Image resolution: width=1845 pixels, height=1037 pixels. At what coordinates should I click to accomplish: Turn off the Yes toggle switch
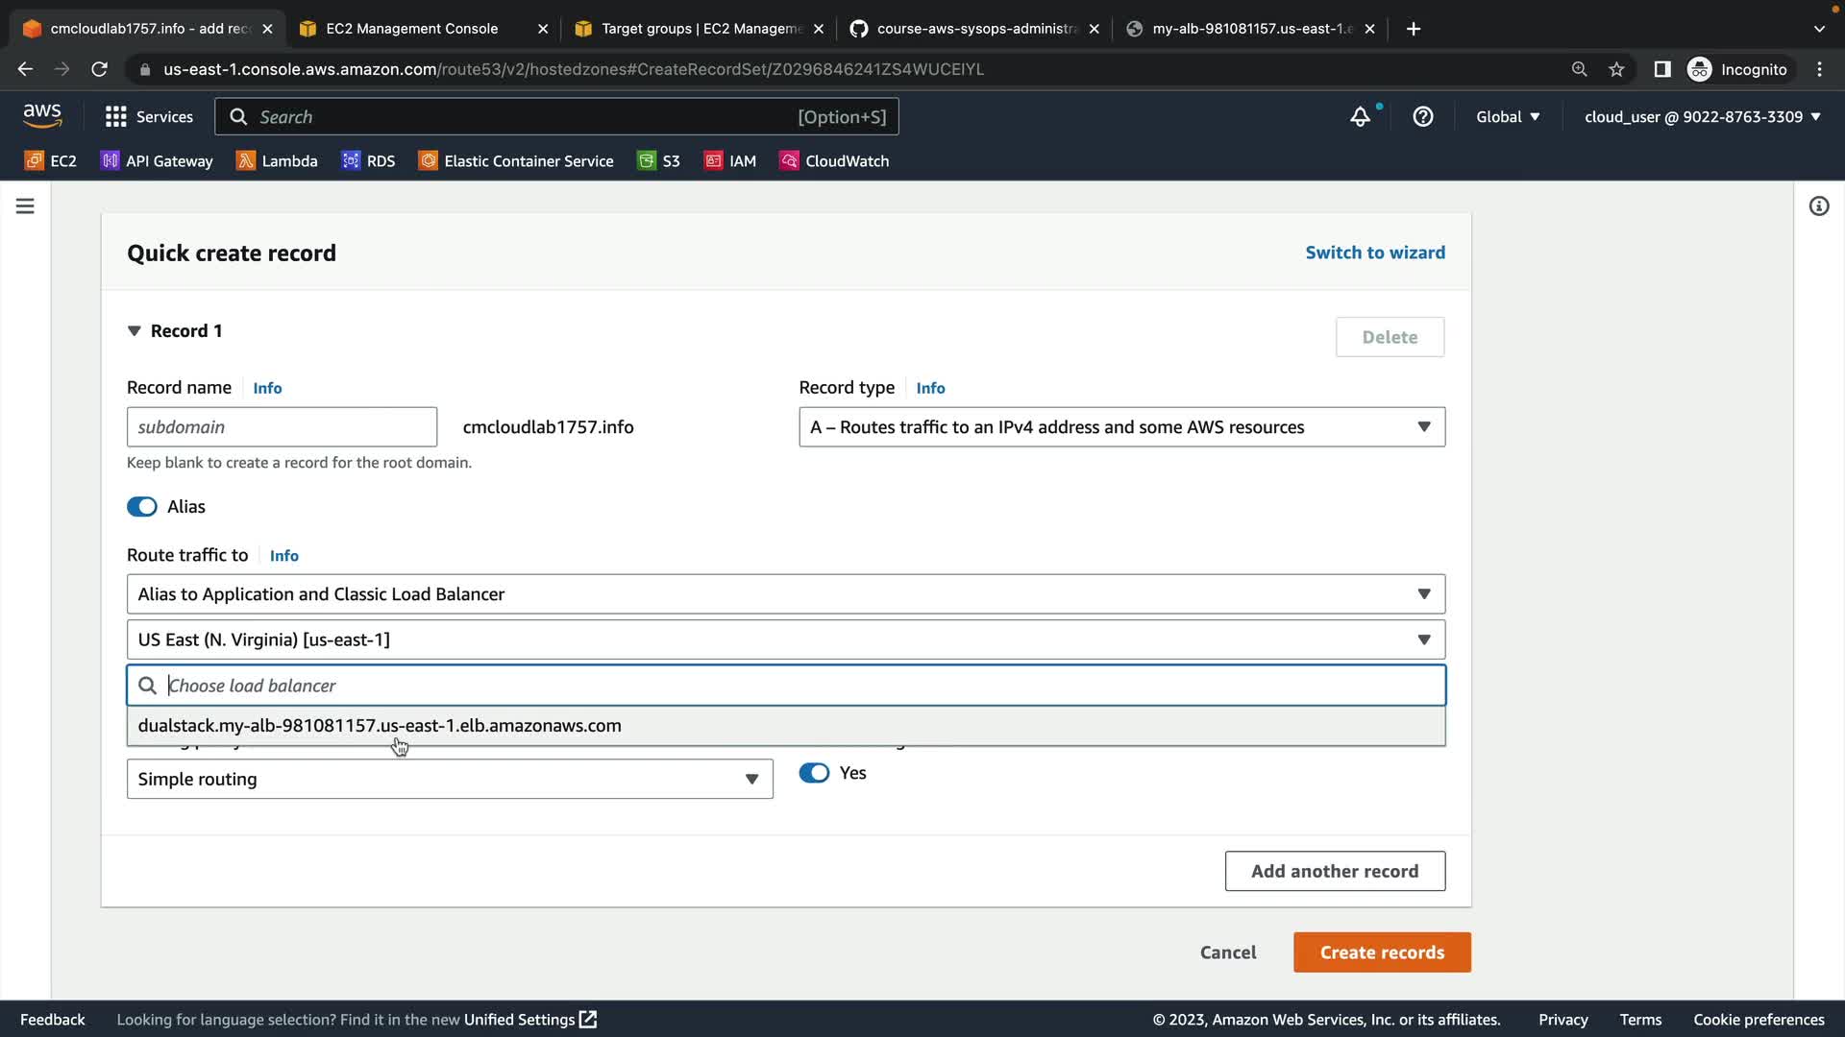click(x=814, y=774)
